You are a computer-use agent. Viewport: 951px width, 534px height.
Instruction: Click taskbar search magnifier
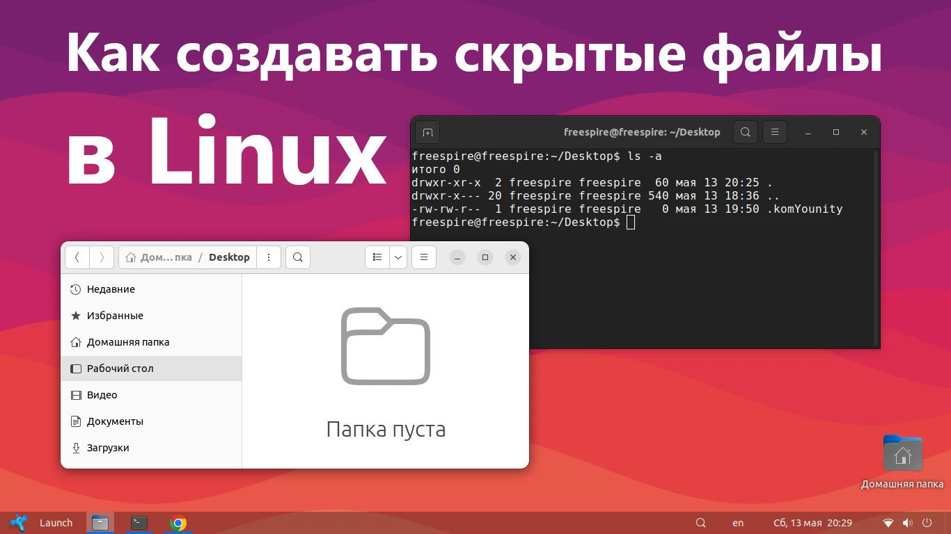point(701,523)
